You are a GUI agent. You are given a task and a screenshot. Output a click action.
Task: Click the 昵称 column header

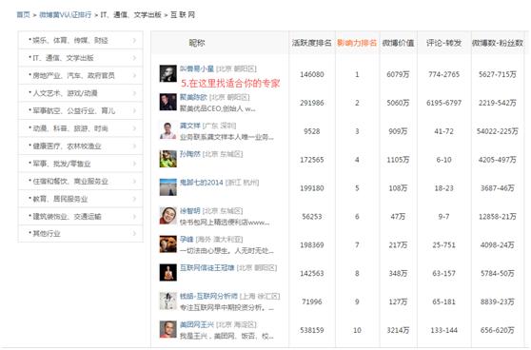point(197,43)
